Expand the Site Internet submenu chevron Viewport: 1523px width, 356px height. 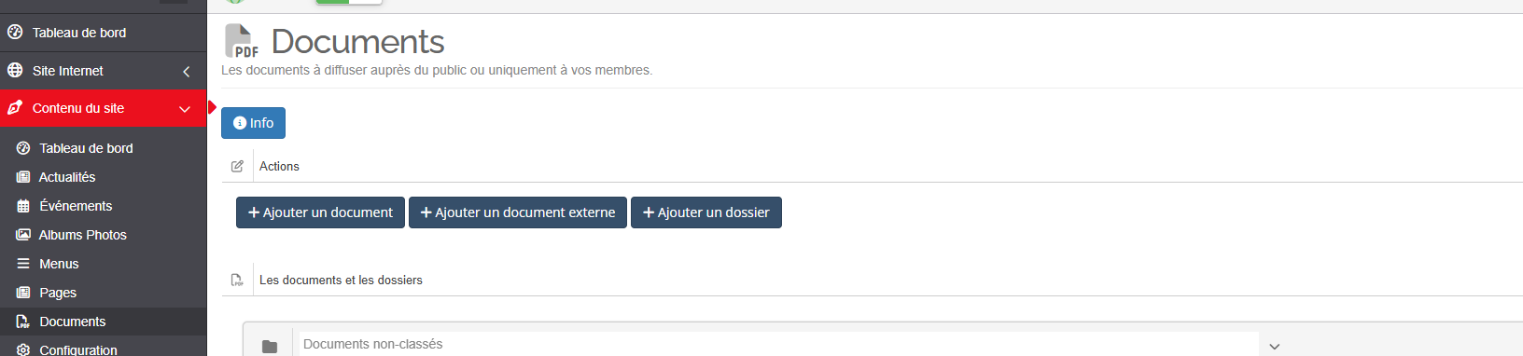pyautogui.click(x=187, y=71)
